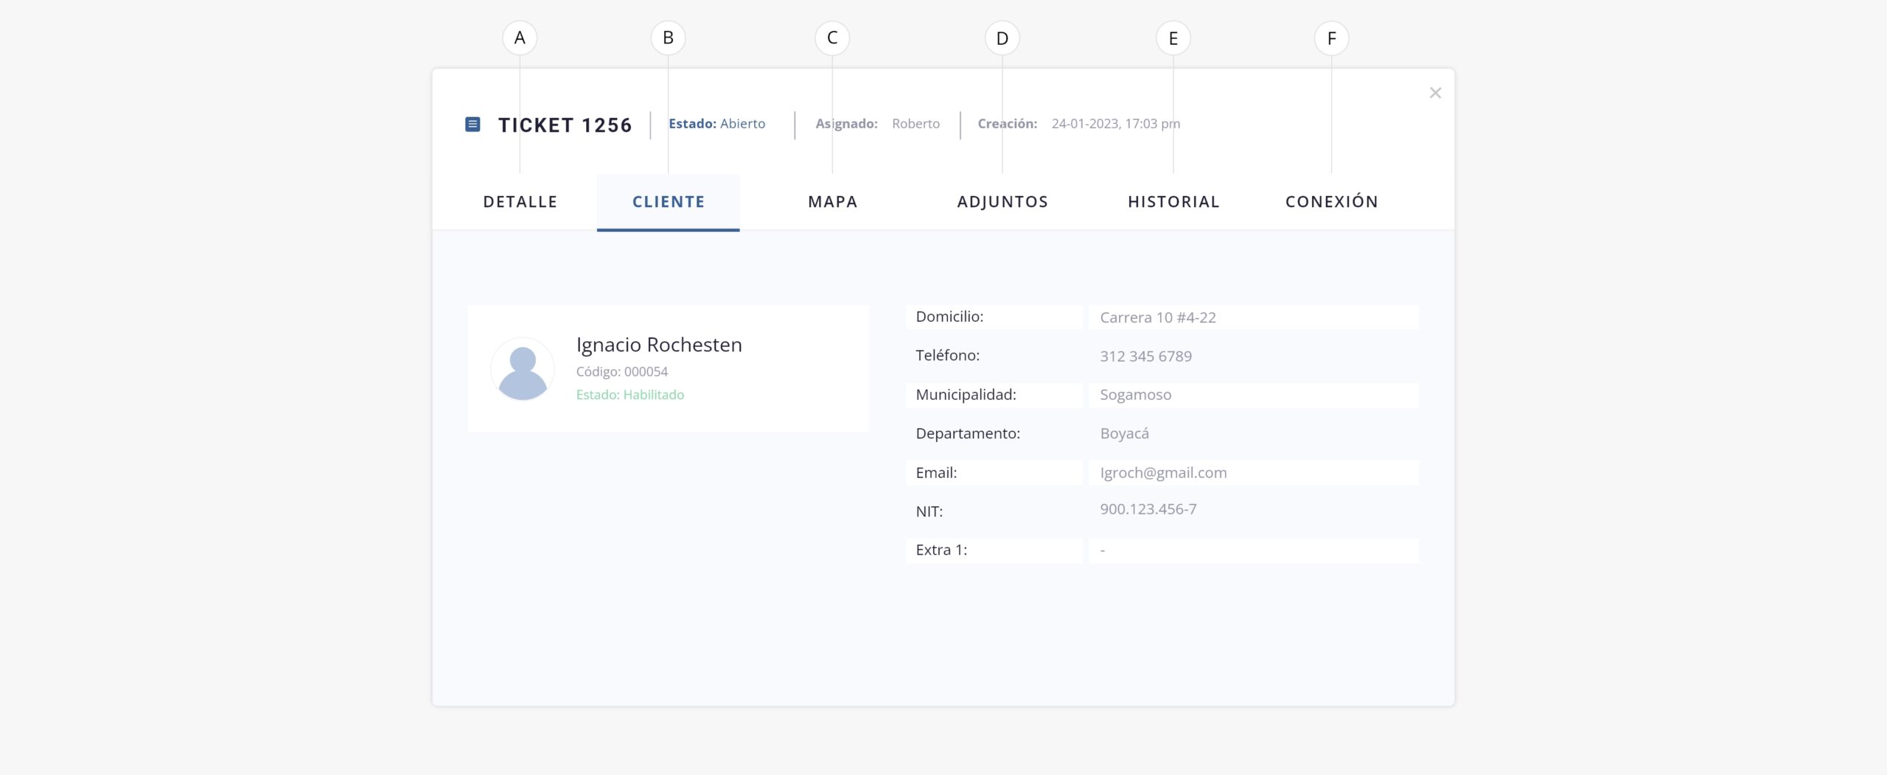Image resolution: width=1887 pixels, height=775 pixels.
Task: Click the client name Ignacio Rochesten
Action: click(x=658, y=345)
